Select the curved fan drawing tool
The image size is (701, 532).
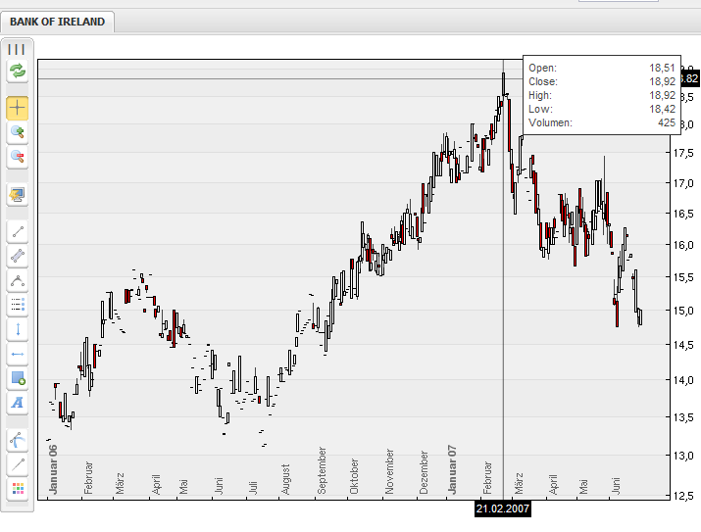click(x=18, y=441)
